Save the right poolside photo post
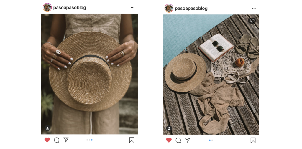Screen dimensions: 302x149 253,140
